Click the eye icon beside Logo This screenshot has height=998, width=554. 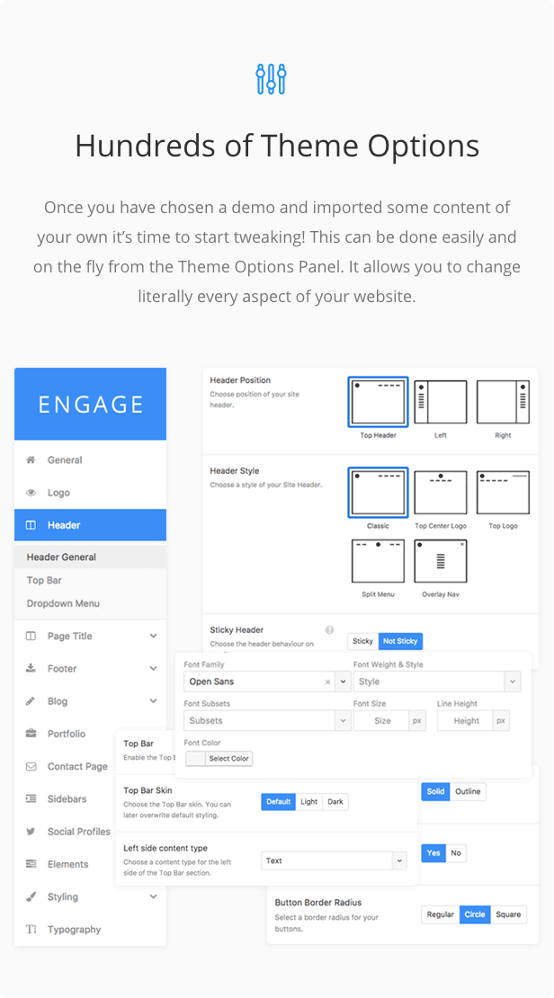click(31, 493)
